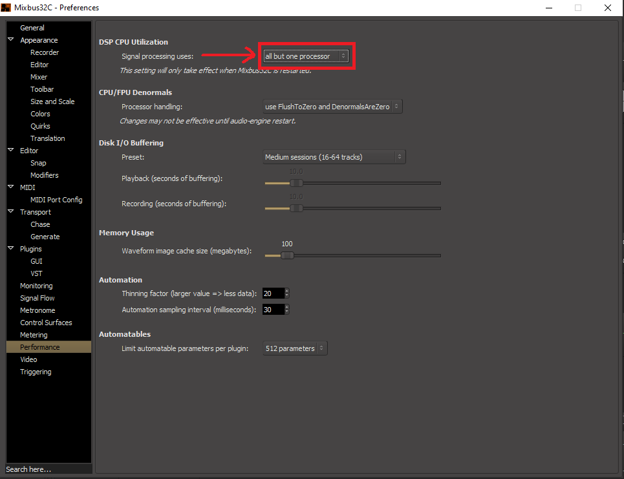The image size is (624, 479).
Task: Open the General preferences page
Action: tap(32, 28)
